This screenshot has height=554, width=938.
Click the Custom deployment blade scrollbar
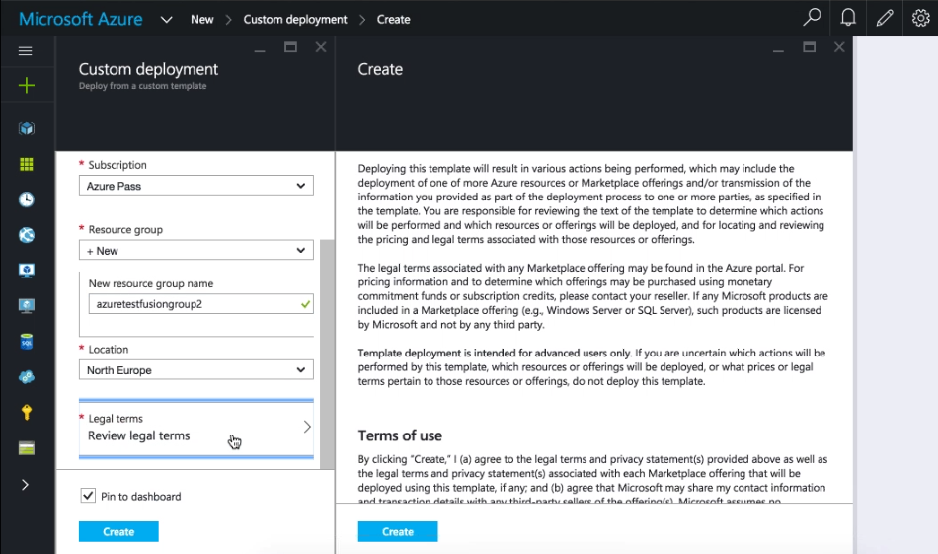pyautogui.click(x=327, y=355)
